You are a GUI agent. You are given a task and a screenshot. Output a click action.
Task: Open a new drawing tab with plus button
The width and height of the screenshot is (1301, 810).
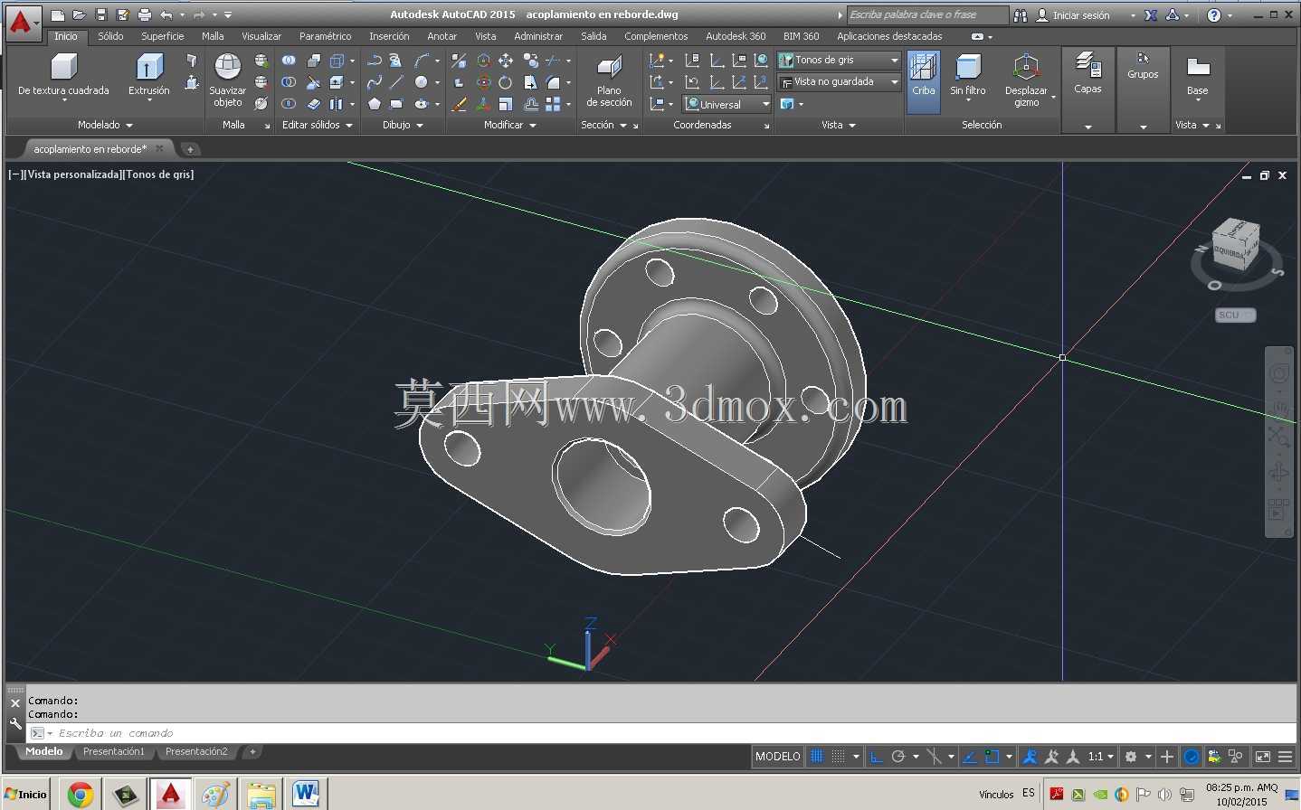[190, 149]
